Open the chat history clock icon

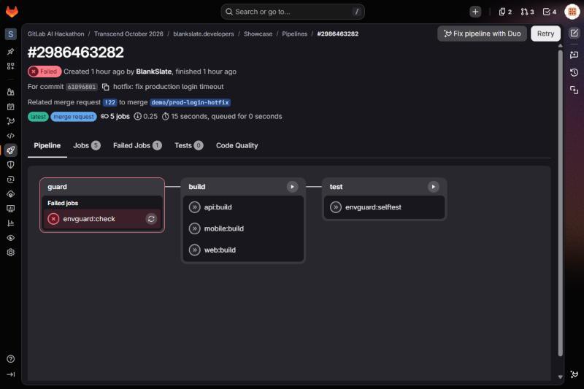[x=574, y=72]
